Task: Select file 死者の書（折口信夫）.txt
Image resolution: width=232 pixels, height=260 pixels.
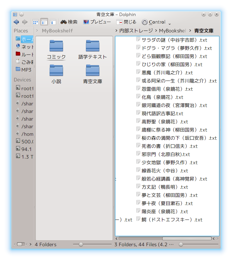Action: pyautogui.click(x=167, y=146)
